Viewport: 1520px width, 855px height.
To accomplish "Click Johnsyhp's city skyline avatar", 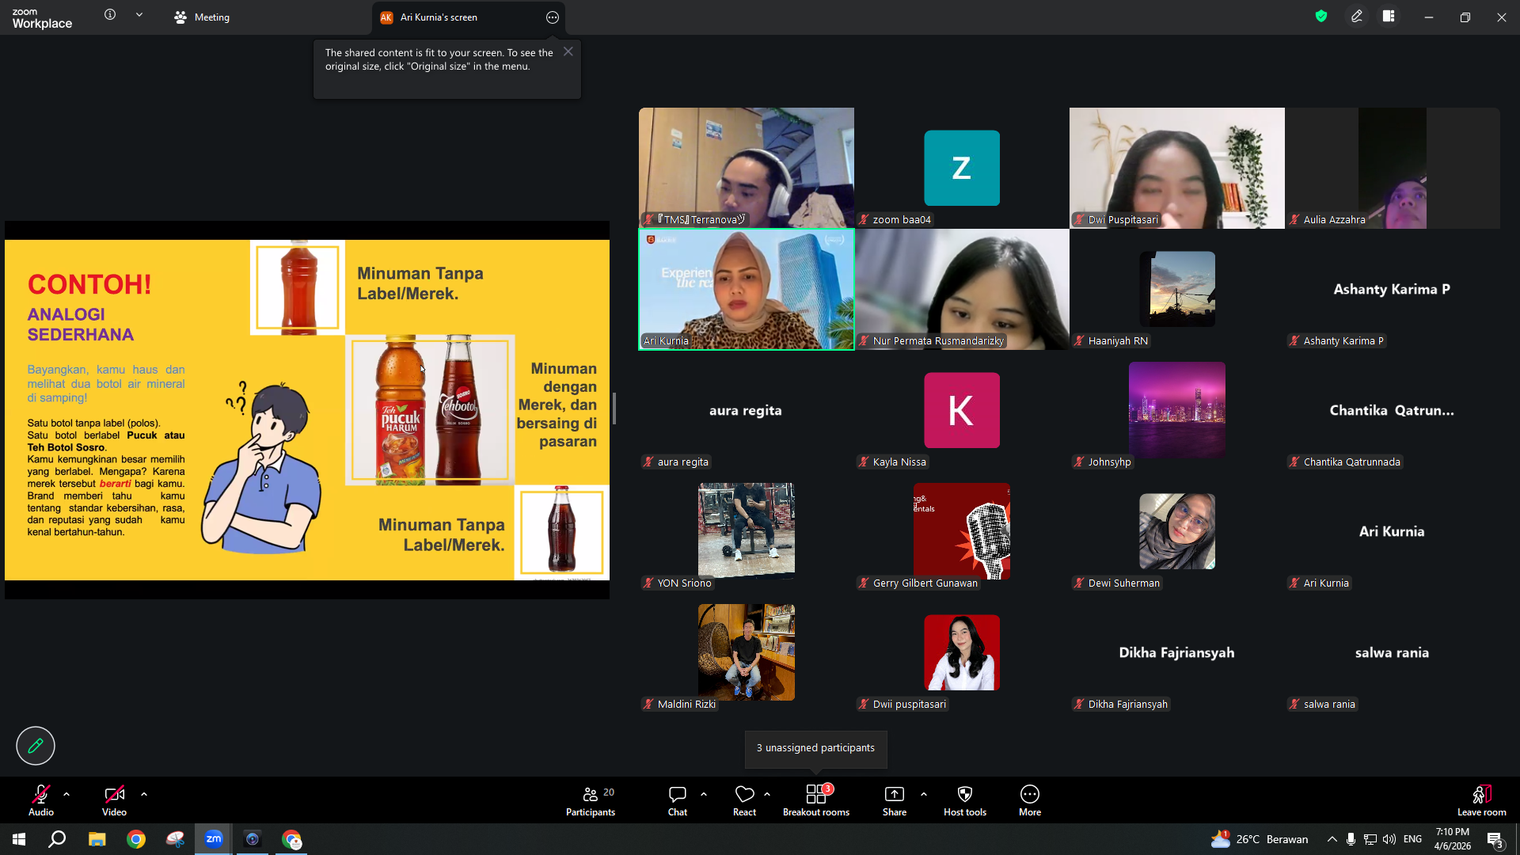I will point(1177,410).
